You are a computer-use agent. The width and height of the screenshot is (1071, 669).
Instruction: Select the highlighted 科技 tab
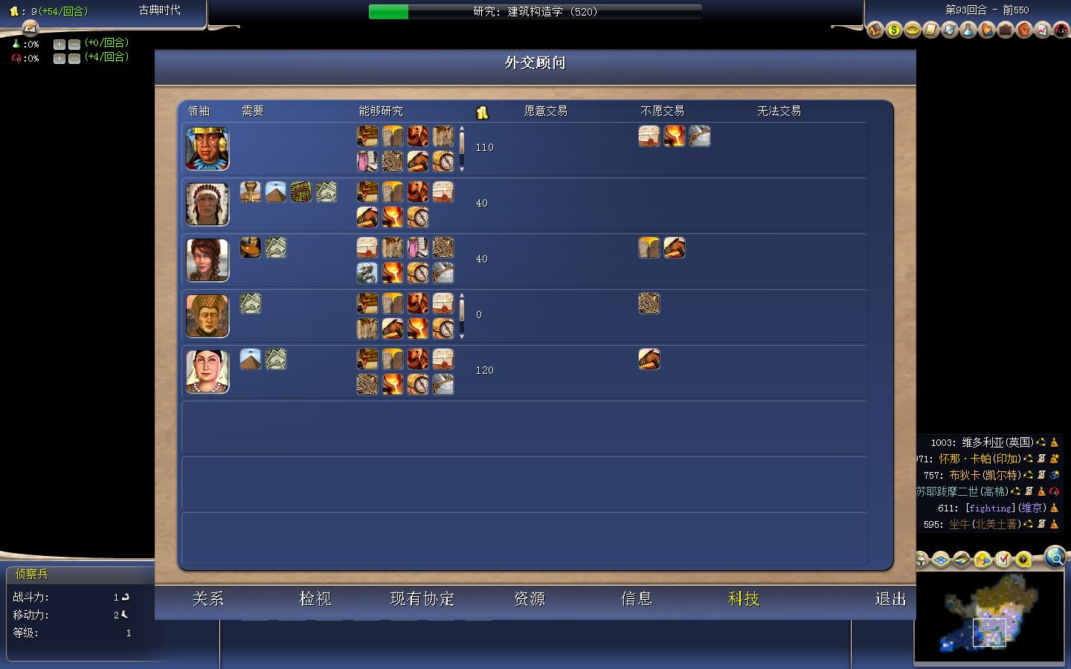pos(744,598)
